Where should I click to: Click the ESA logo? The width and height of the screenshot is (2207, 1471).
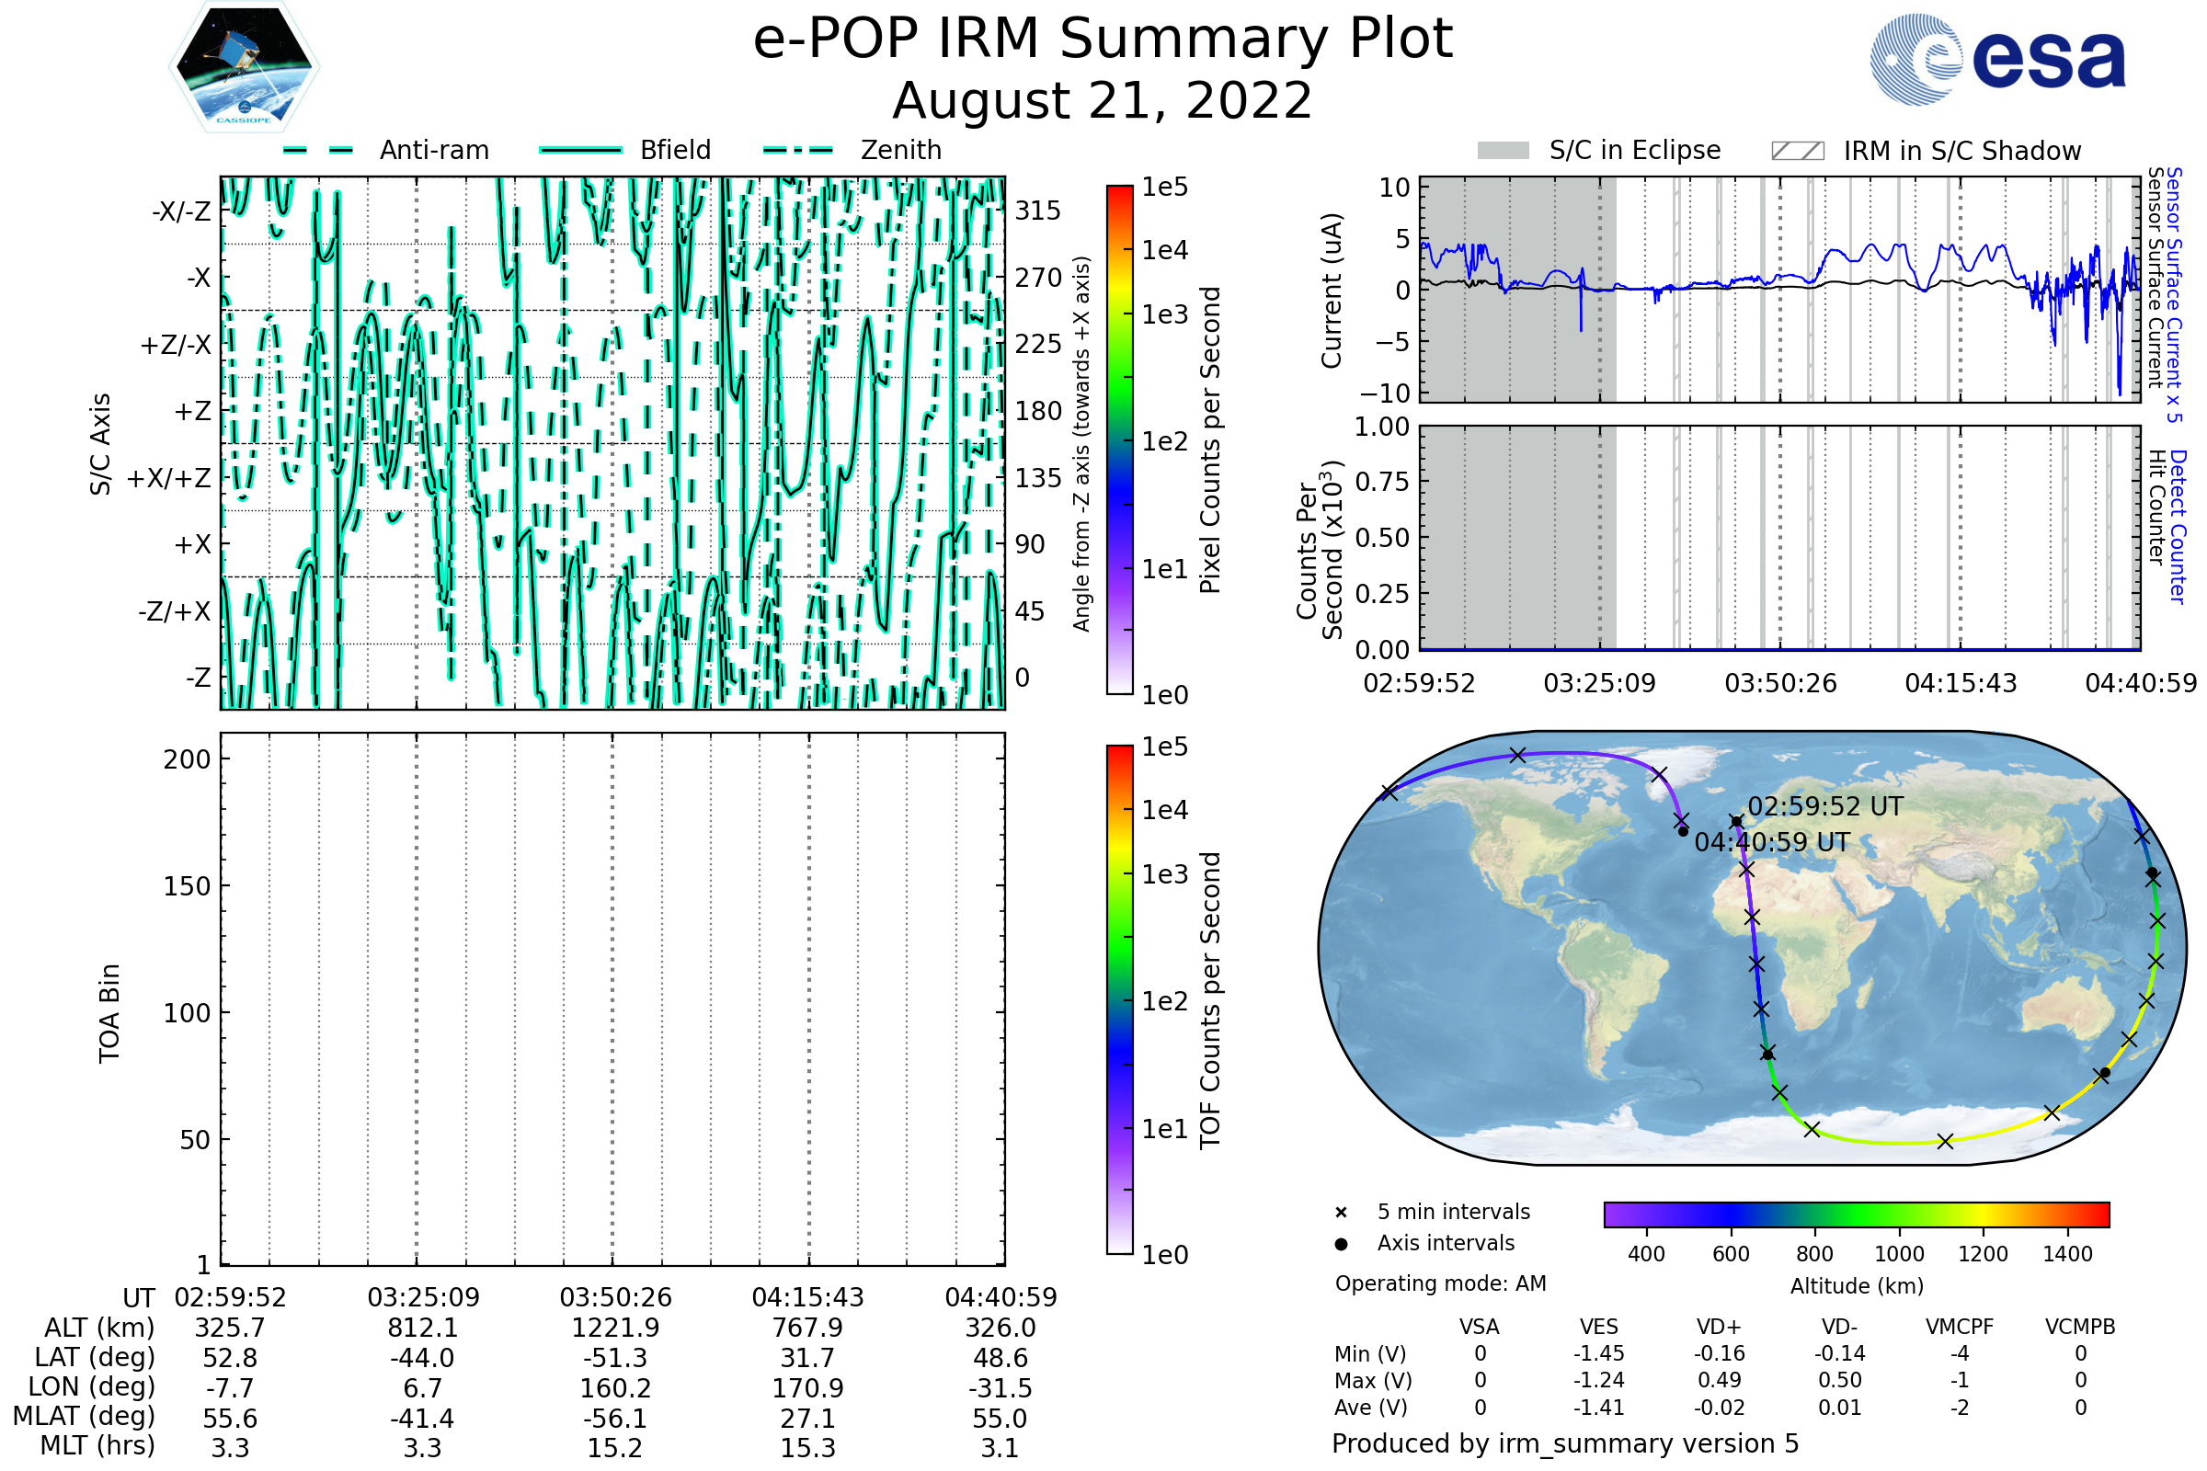(x=1998, y=59)
